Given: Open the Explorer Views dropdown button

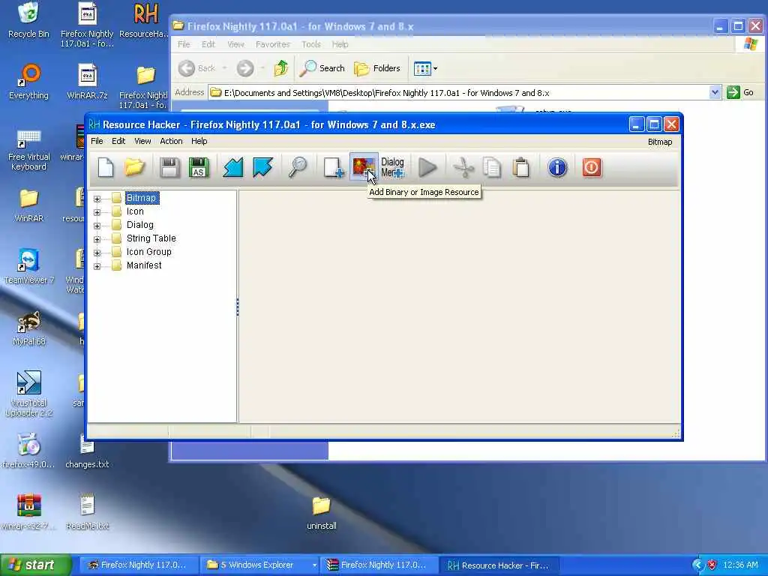Looking at the screenshot, I should [425, 68].
